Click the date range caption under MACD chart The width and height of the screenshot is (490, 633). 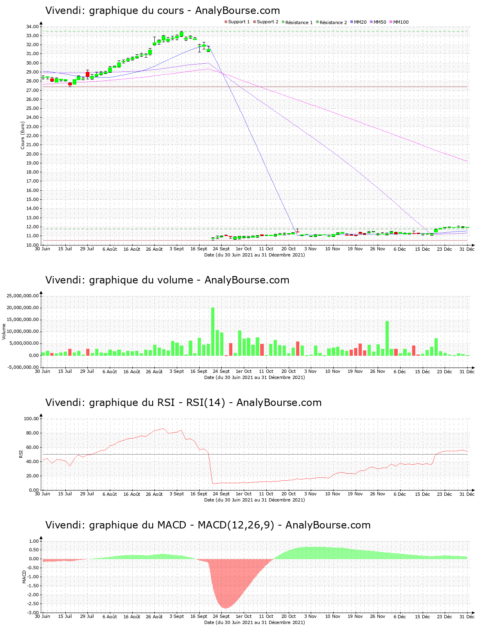coord(254,622)
